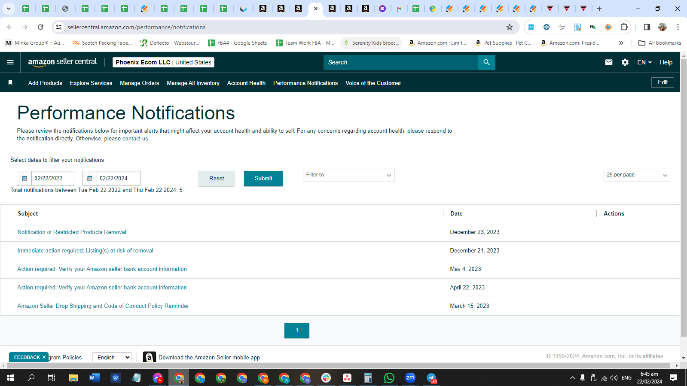The image size is (687, 386).
Task: Open the Seller Central hamburger menu
Action: tap(10, 62)
